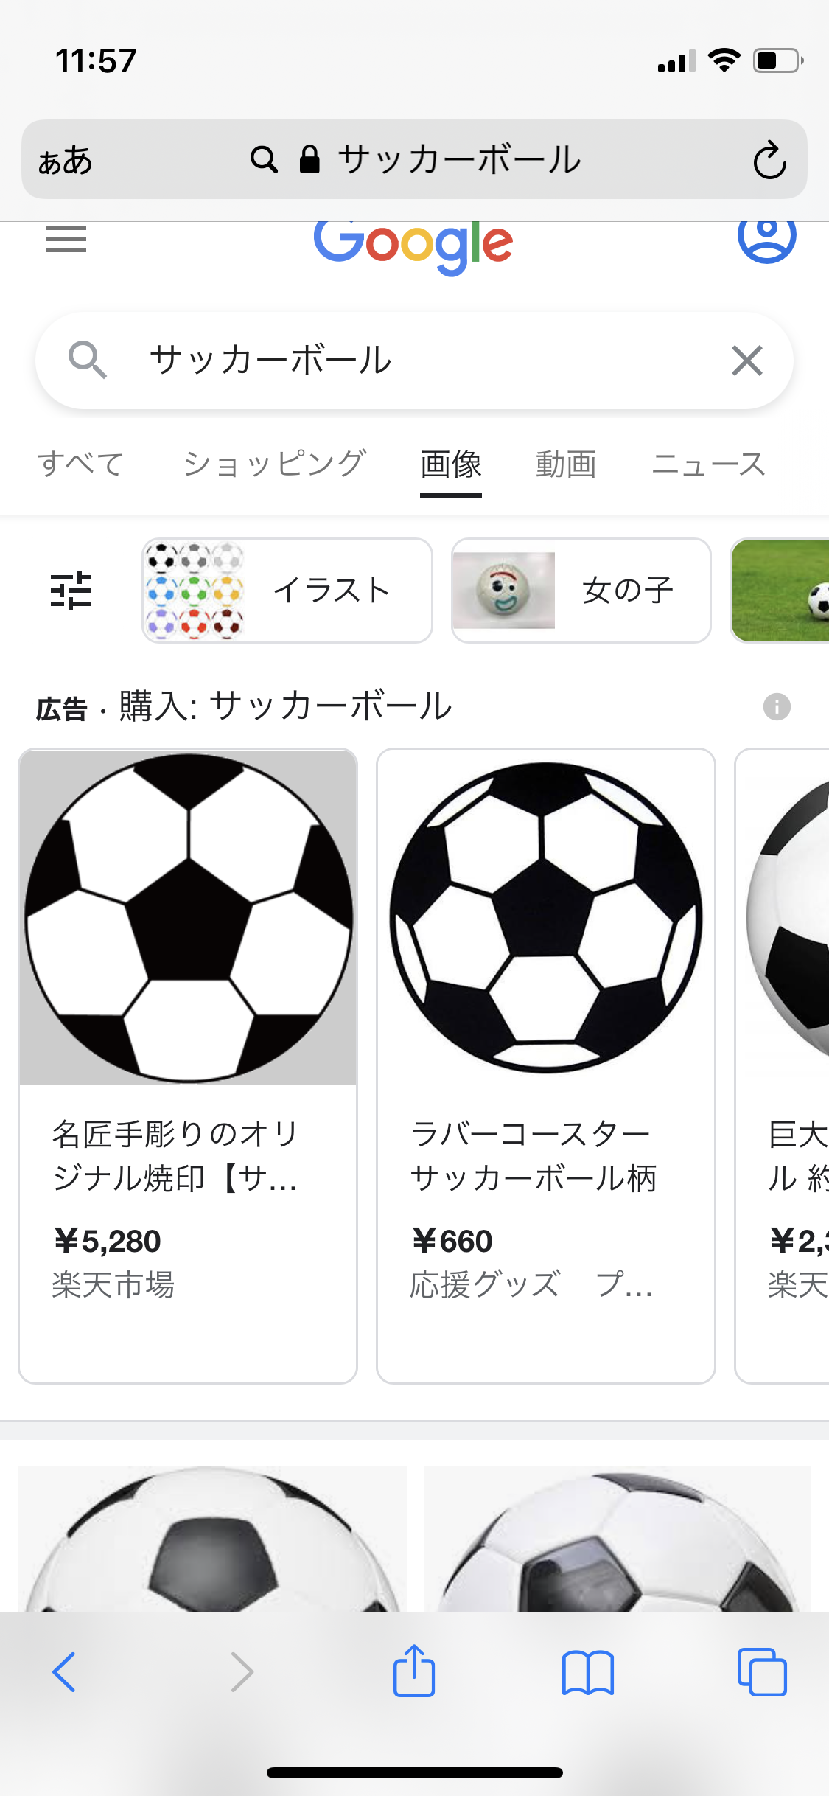This screenshot has height=1796, width=829.
Task: Open the Google account profile icon
Action: [x=766, y=236]
